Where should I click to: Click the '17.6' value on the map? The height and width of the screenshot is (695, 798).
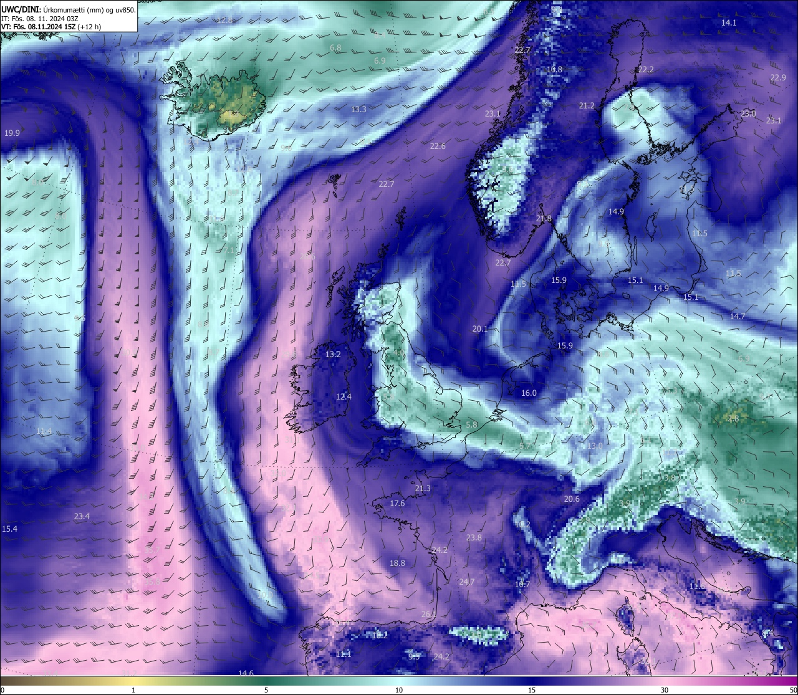point(397,504)
